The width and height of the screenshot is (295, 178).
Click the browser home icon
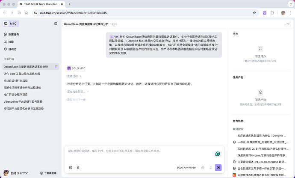tap(27, 13)
